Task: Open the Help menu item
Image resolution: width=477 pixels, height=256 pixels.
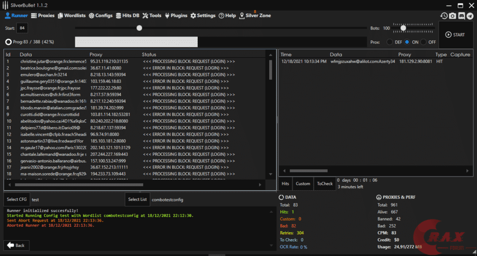Action: [227, 15]
